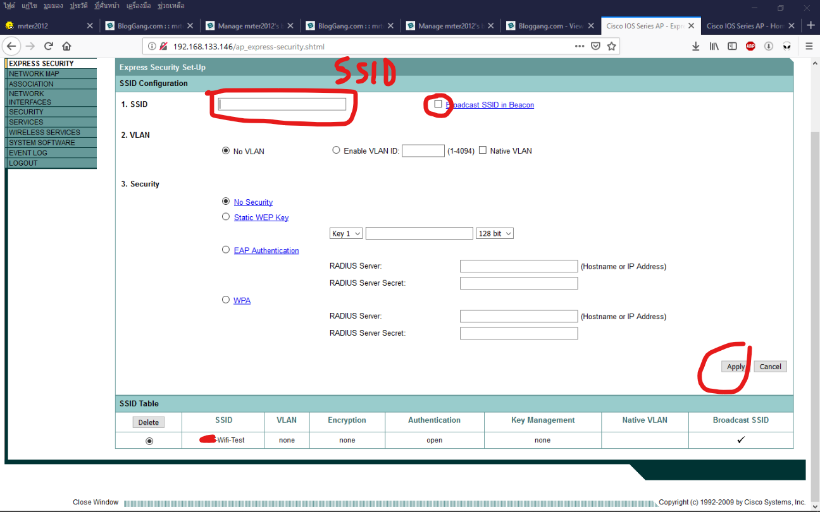This screenshot has width=820, height=512.
Task: Open the Key 1 dropdown
Action: point(345,233)
